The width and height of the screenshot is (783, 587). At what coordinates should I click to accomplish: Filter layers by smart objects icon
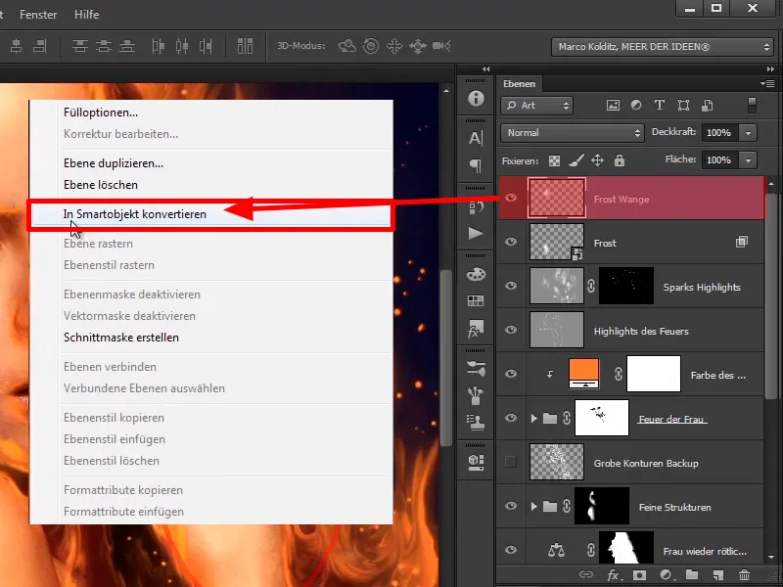pos(708,106)
